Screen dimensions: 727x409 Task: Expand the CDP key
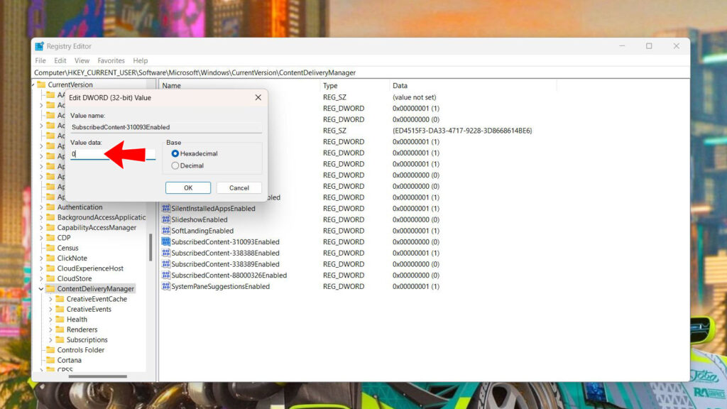(x=41, y=238)
